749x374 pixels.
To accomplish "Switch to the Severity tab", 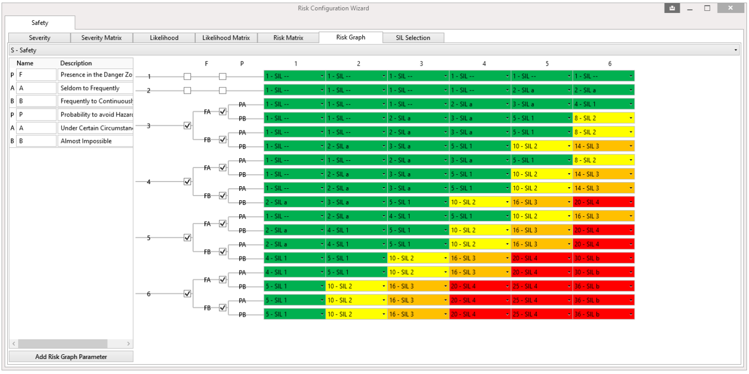I will [x=39, y=38].
